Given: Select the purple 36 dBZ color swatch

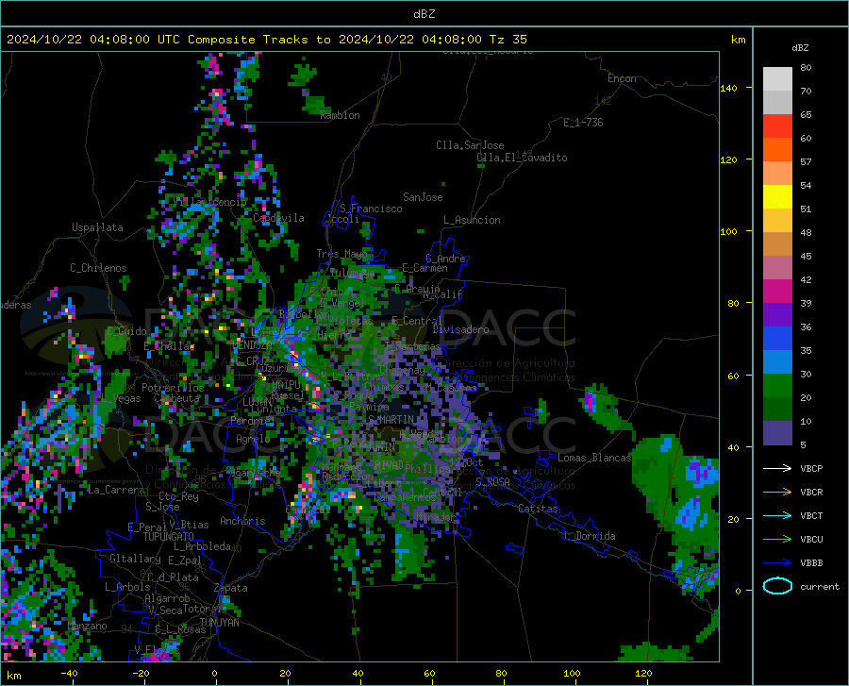Looking at the screenshot, I should click(x=777, y=315).
